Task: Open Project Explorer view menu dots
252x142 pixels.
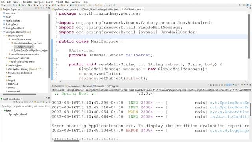Action: click(44, 8)
